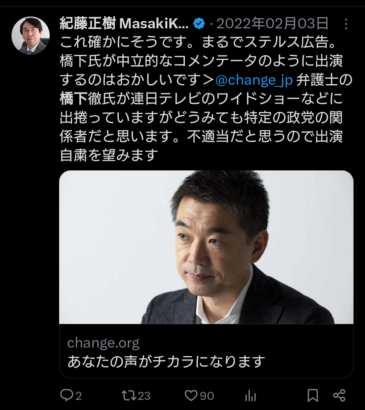Open the change.org domain link
This screenshot has width=365, height=410.
click(x=103, y=344)
